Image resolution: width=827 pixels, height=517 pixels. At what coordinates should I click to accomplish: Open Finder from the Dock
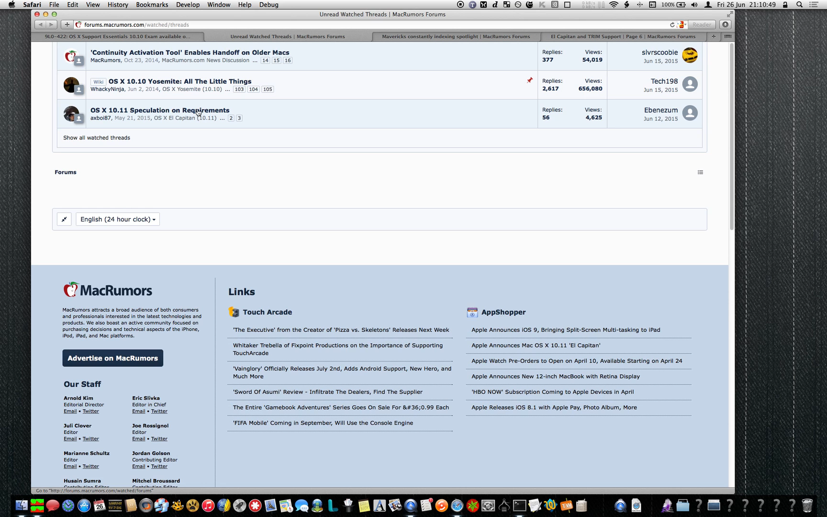[x=22, y=506]
